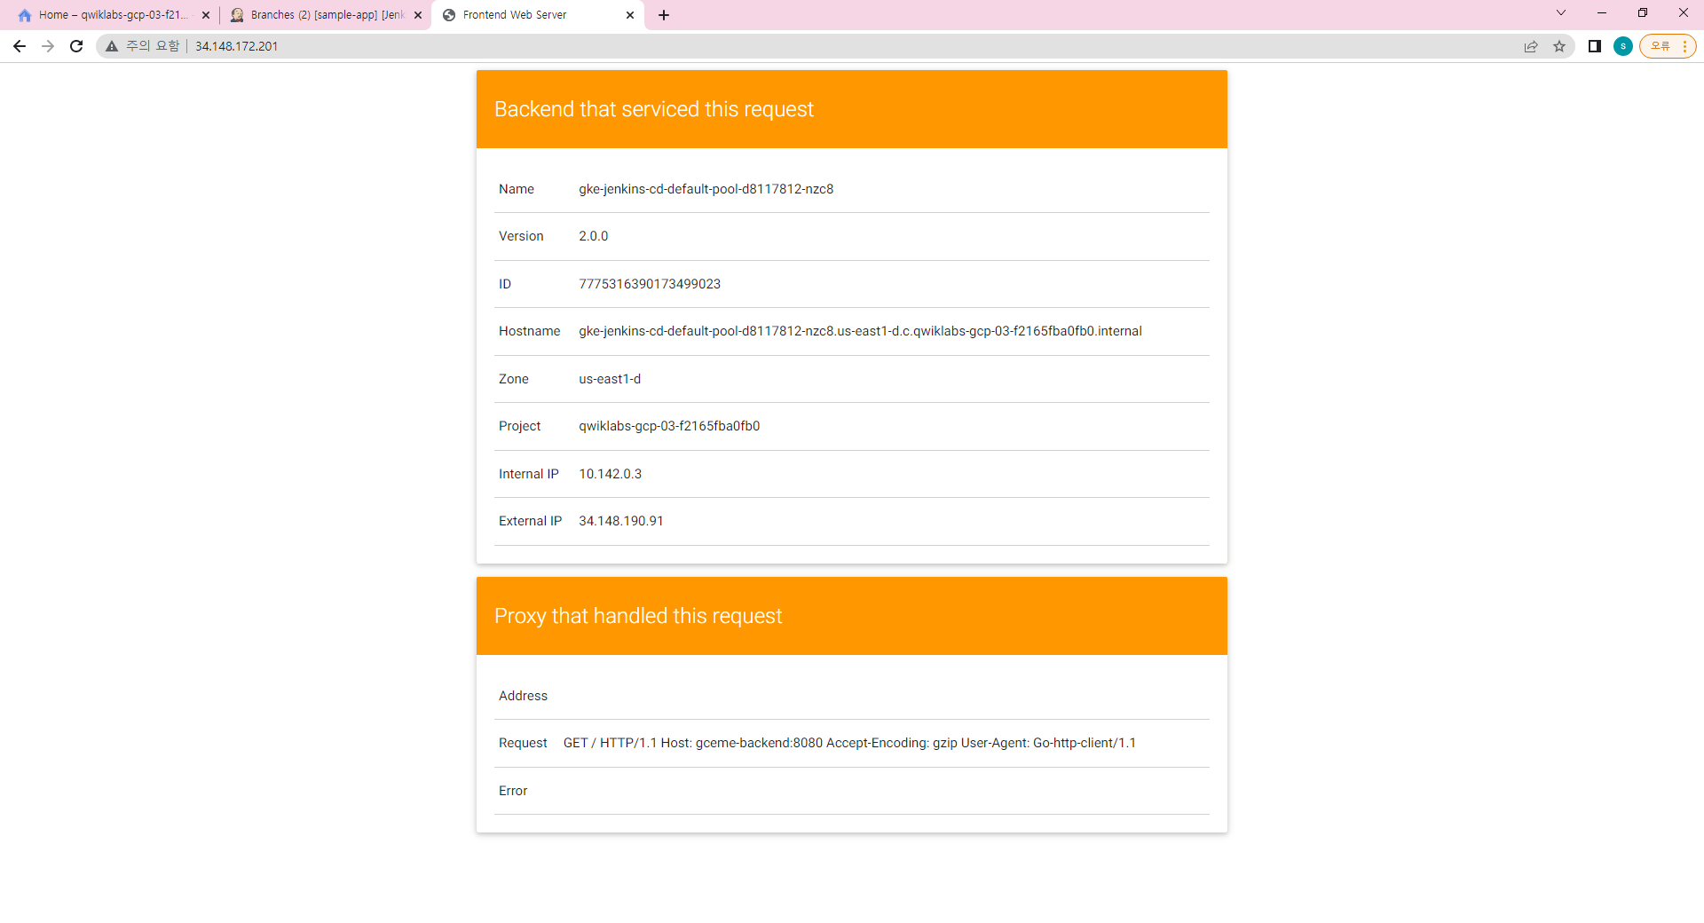Screen dimensions: 1704x923
Task: Click the Project label
Action: [520, 426]
